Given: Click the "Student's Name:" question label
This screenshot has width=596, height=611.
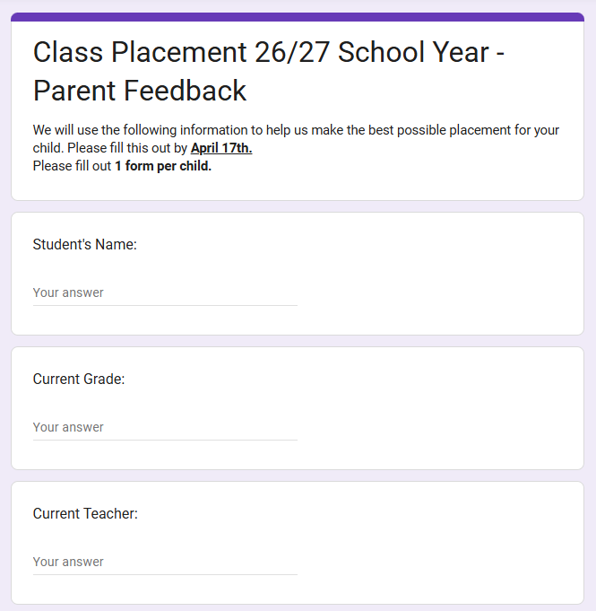Looking at the screenshot, I should (x=84, y=244).
